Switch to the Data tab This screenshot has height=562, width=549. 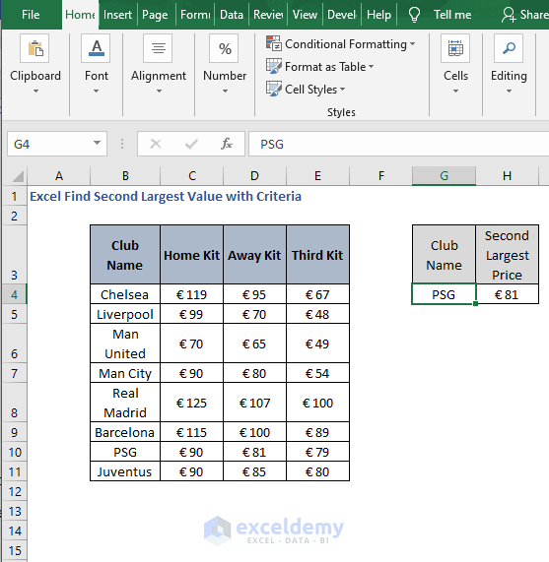232,15
